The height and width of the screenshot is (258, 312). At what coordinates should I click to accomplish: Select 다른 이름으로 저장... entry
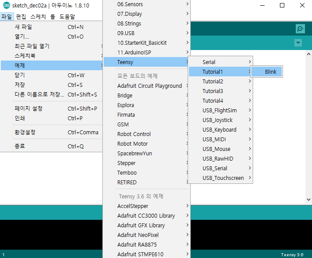[52, 94]
